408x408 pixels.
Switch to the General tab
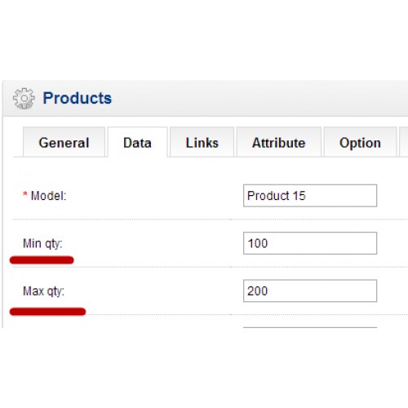pyautogui.click(x=64, y=142)
